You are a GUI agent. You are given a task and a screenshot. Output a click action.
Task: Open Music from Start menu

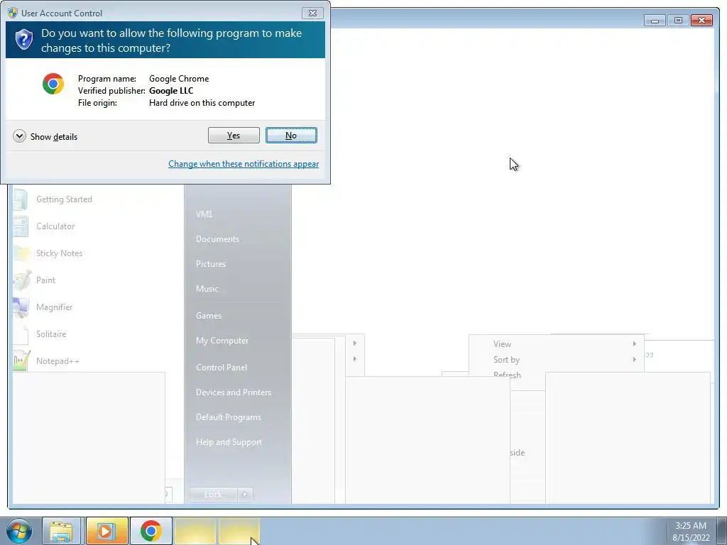click(x=207, y=289)
